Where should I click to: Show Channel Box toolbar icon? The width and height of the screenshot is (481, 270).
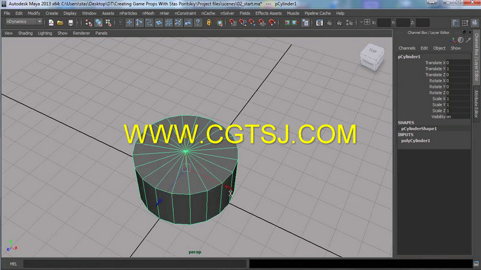pos(475,23)
